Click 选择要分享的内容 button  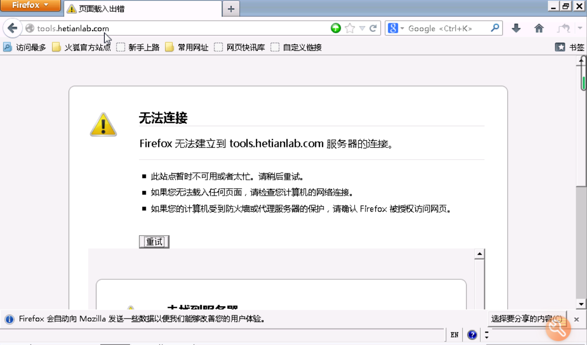click(527, 319)
